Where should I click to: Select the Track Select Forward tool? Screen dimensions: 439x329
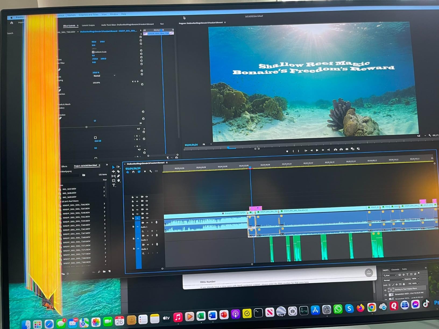pos(118,167)
